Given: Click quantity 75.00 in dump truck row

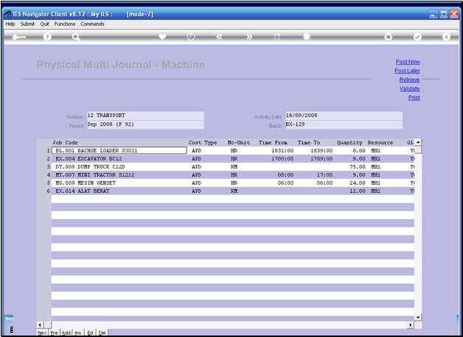Looking at the screenshot, I should click(x=358, y=167).
